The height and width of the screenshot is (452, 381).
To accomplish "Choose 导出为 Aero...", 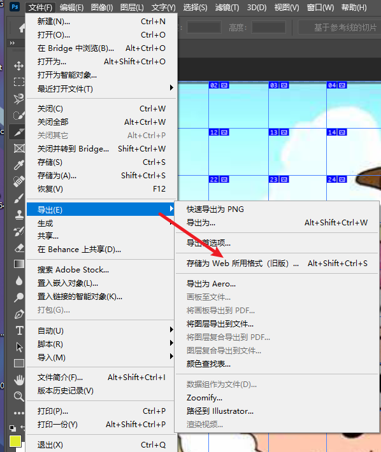I will [x=277, y=284].
